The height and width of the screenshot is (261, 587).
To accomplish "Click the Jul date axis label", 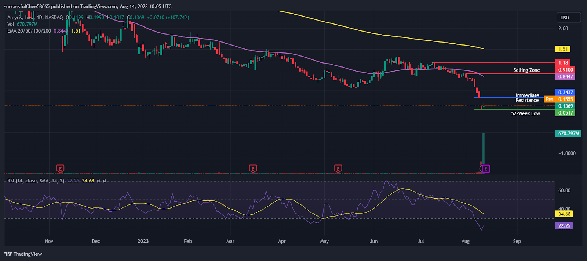I will 421,241.
